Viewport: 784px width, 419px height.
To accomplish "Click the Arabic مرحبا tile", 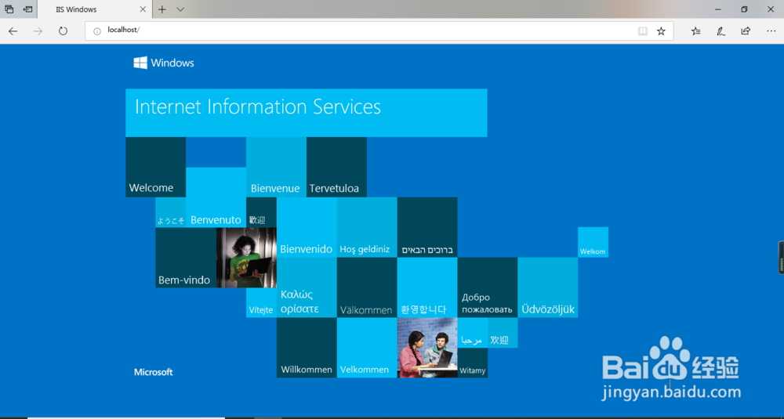I will 473,333.
